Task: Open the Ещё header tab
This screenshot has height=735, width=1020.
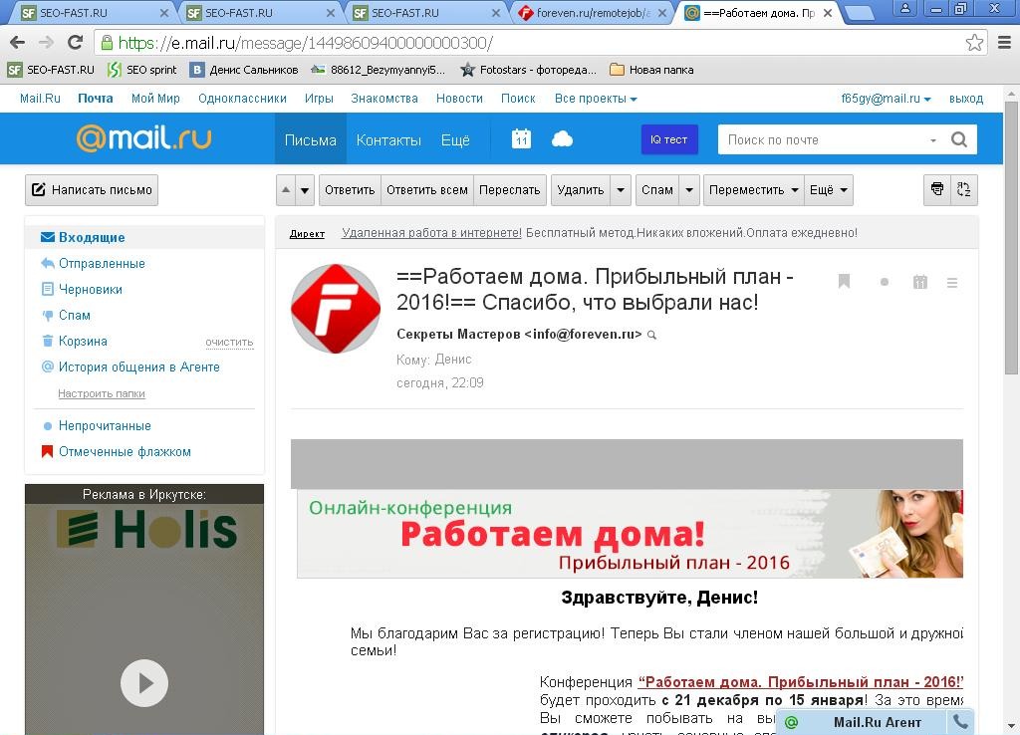Action: coord(455,139)
